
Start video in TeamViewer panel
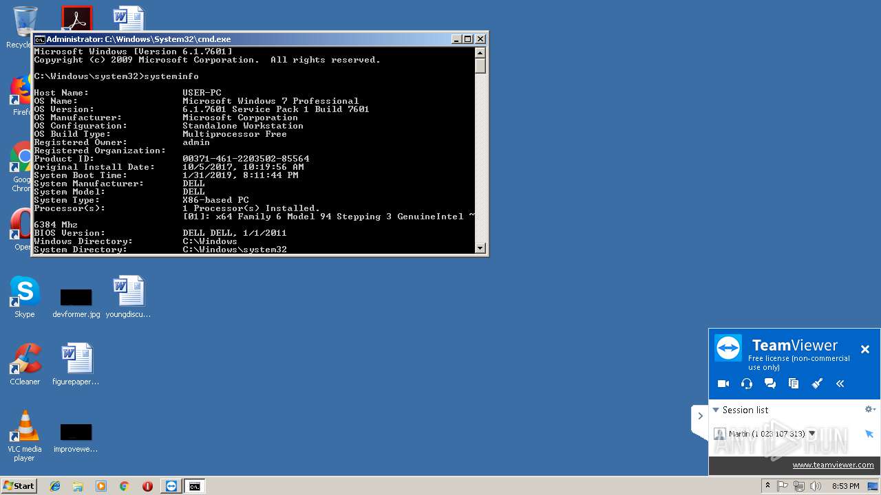point(723,384)
